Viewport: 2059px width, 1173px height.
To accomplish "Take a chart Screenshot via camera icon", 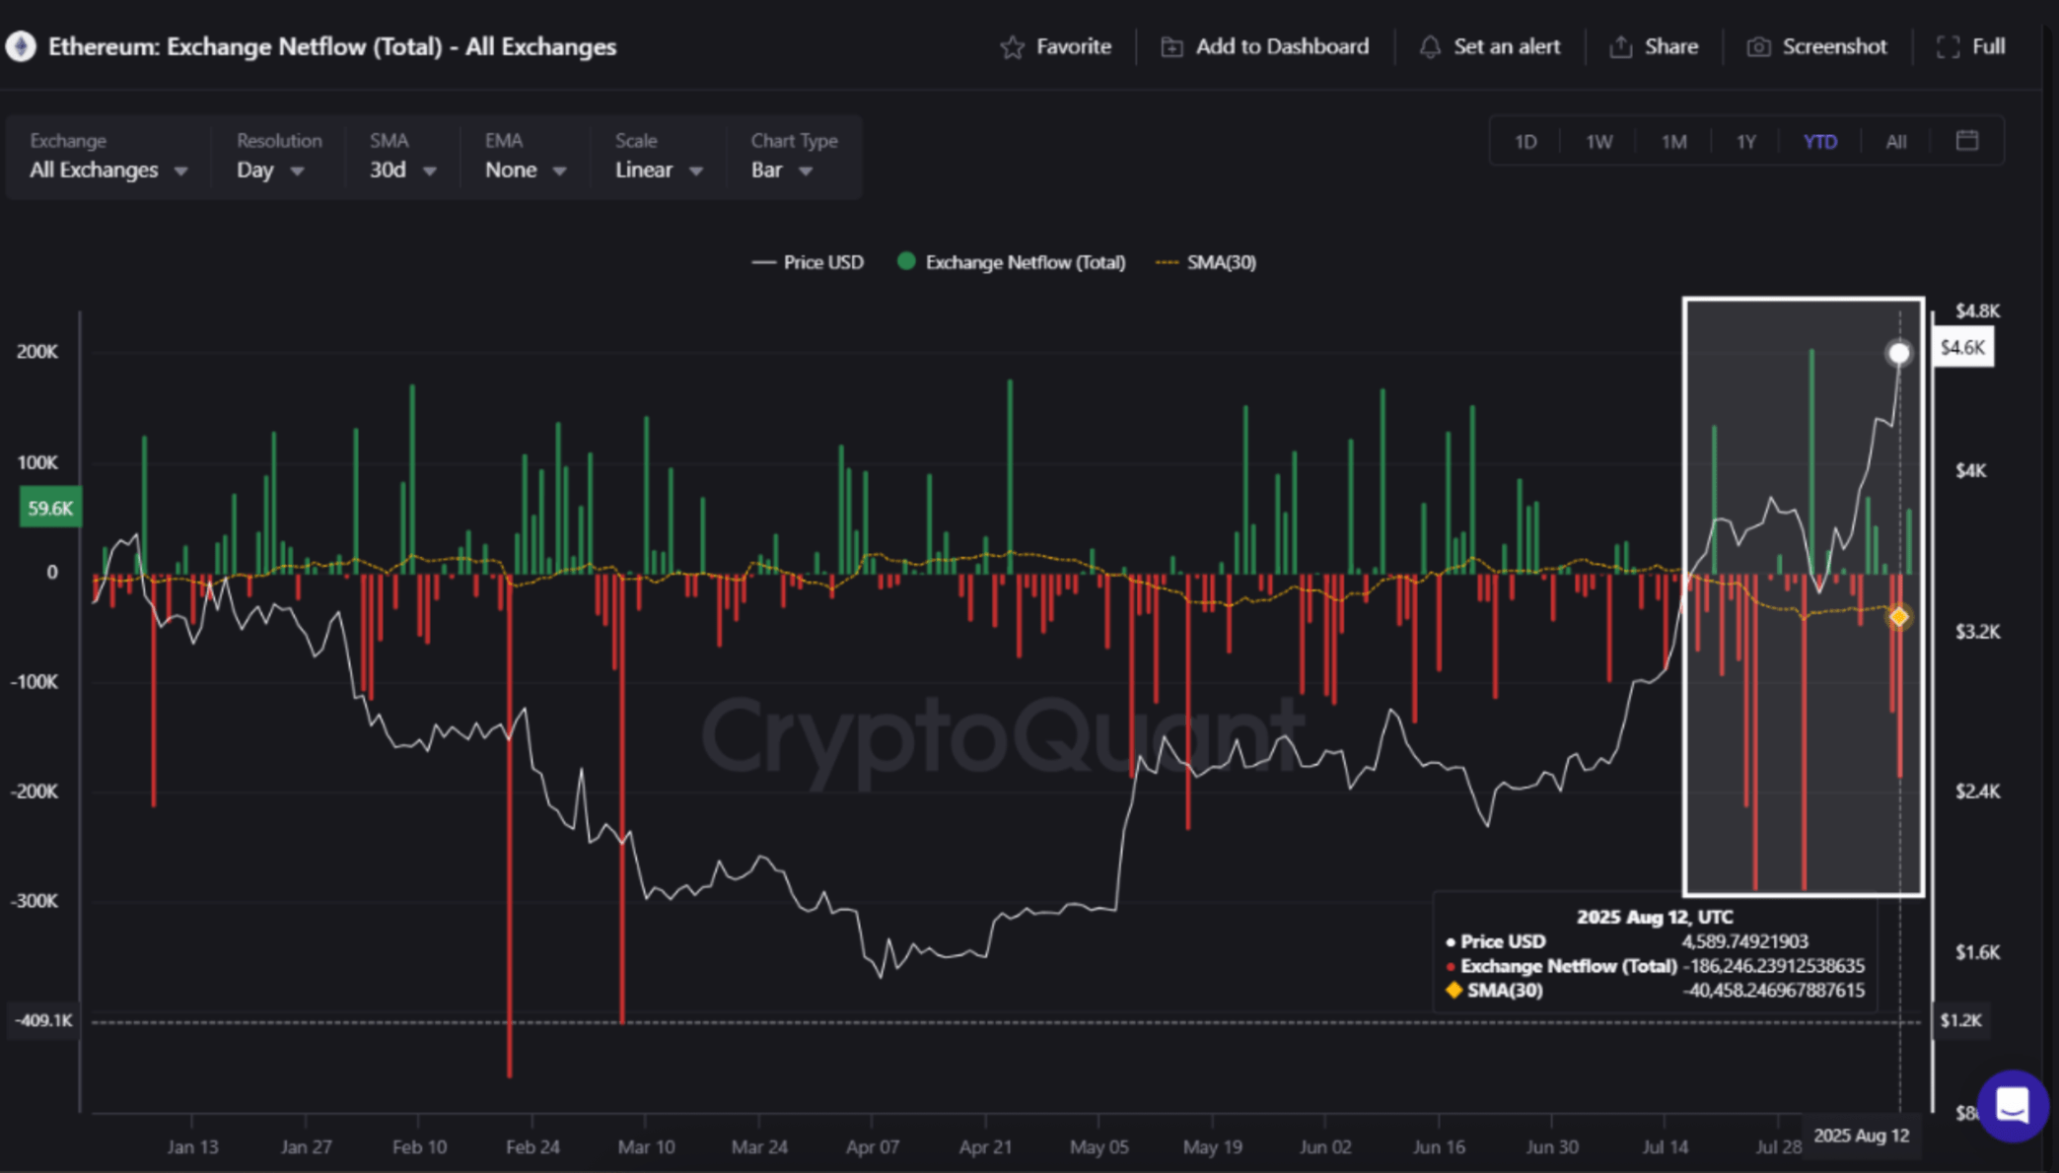I will [1759, 46].
